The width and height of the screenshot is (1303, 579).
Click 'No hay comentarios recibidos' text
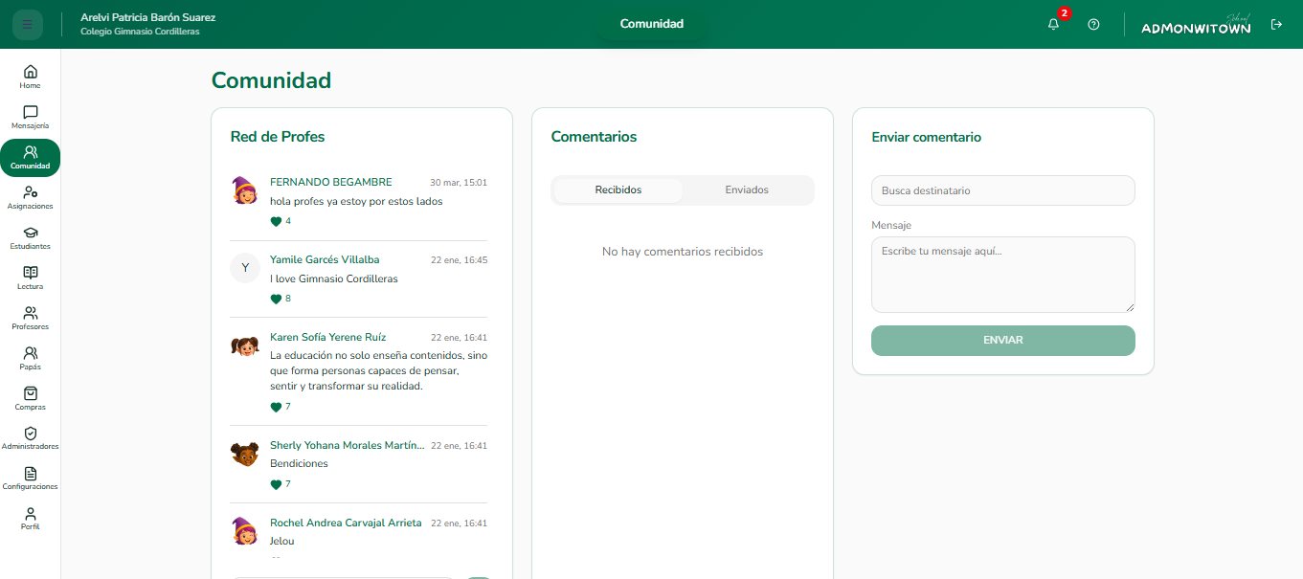pyautogui.click(x=683, y=252)
